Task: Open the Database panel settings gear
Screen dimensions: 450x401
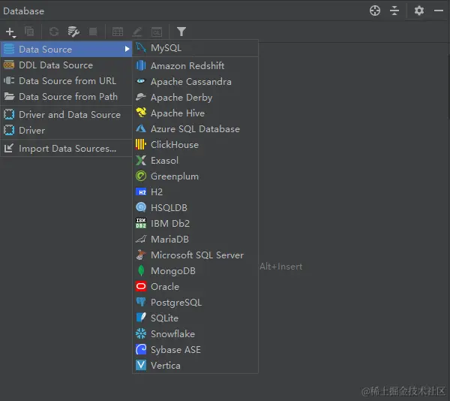Action: [x=419, y=11]
